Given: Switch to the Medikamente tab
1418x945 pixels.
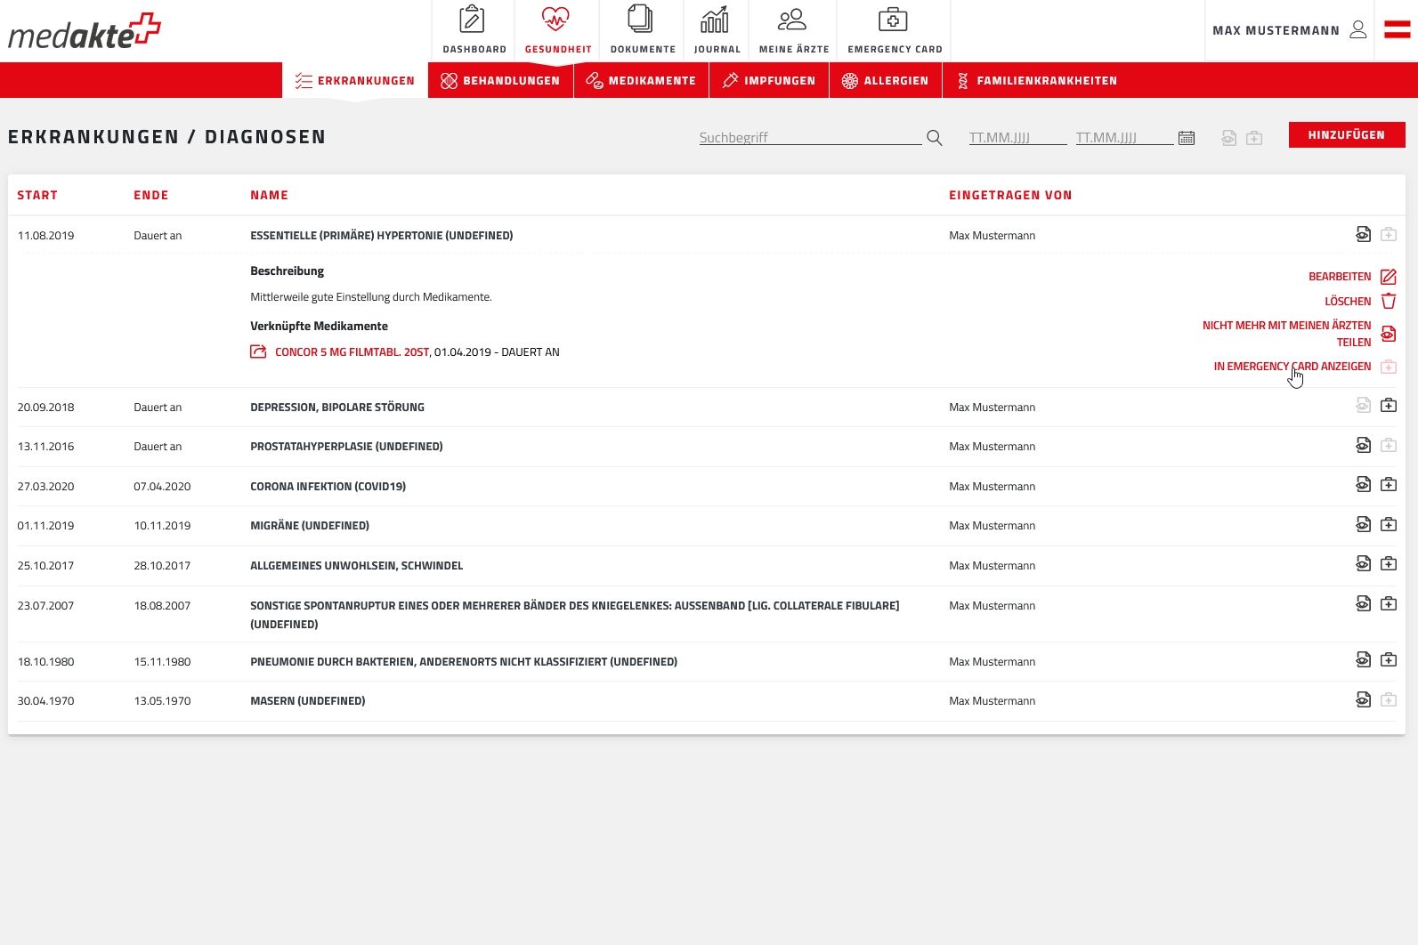Looking at the screenshot, I should [x=641, y=80].
